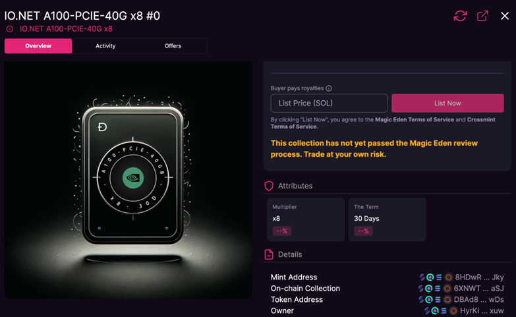Click the info icon before collection name

[10, 29]
